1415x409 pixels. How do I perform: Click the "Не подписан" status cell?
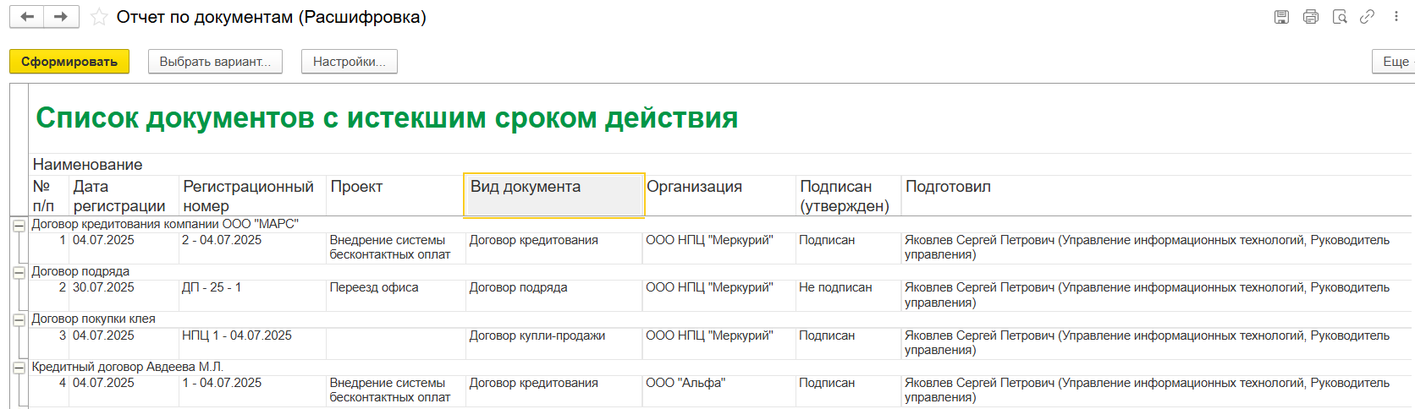tap(834, 287)
